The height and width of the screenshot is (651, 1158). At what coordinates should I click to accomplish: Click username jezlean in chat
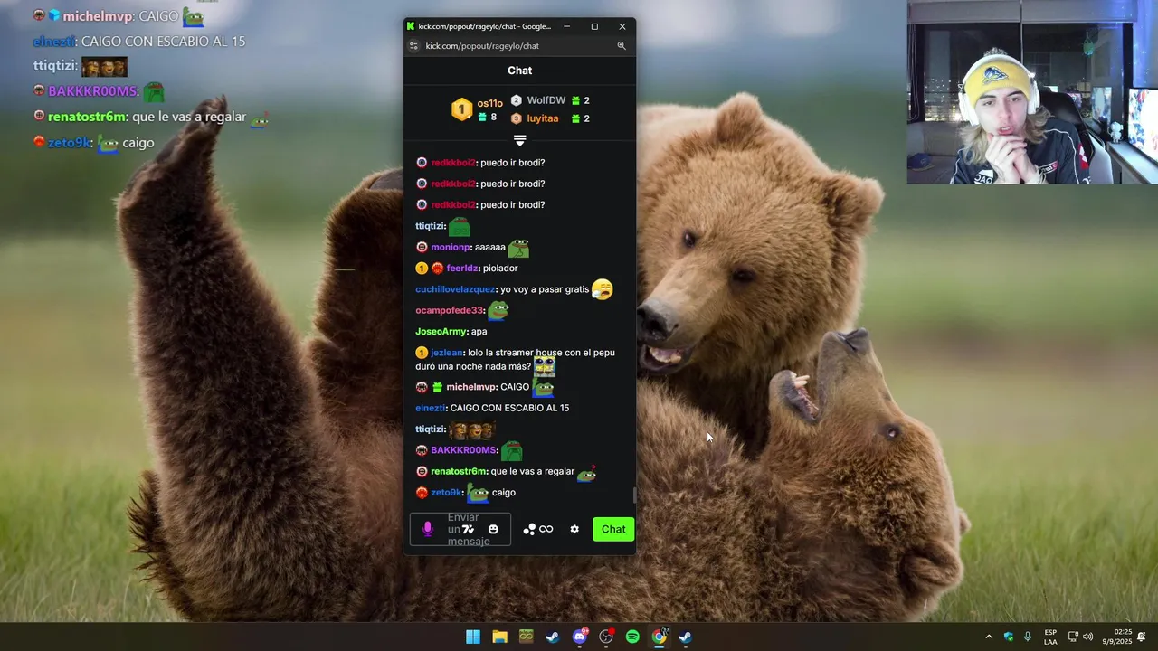447,353
